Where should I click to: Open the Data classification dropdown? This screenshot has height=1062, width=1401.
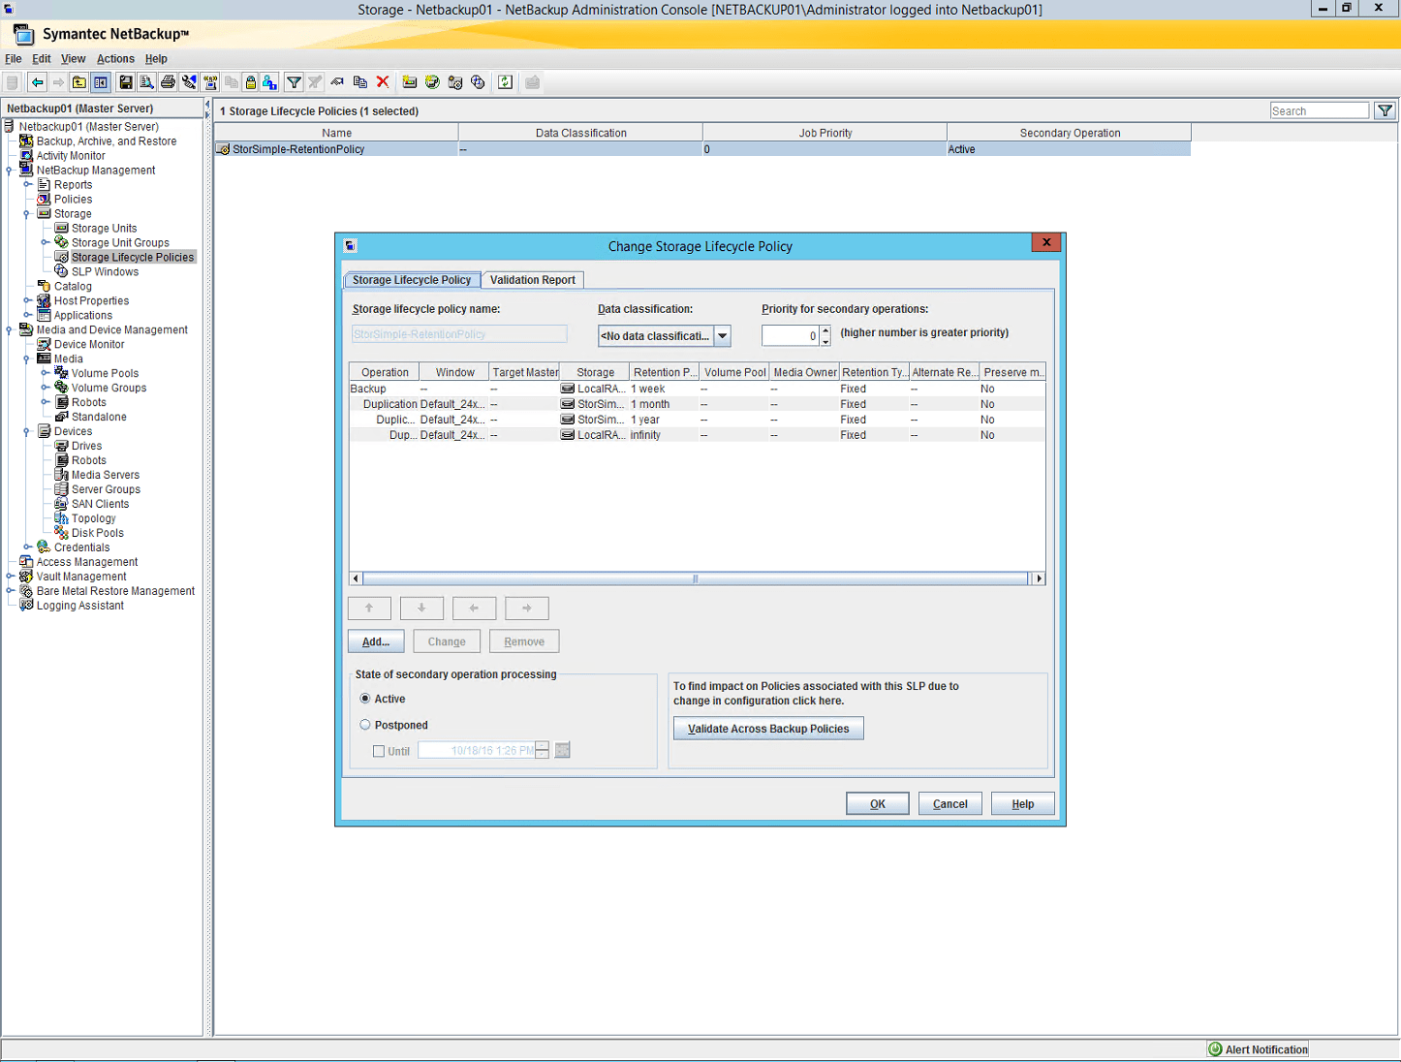(x=722, y=335)
